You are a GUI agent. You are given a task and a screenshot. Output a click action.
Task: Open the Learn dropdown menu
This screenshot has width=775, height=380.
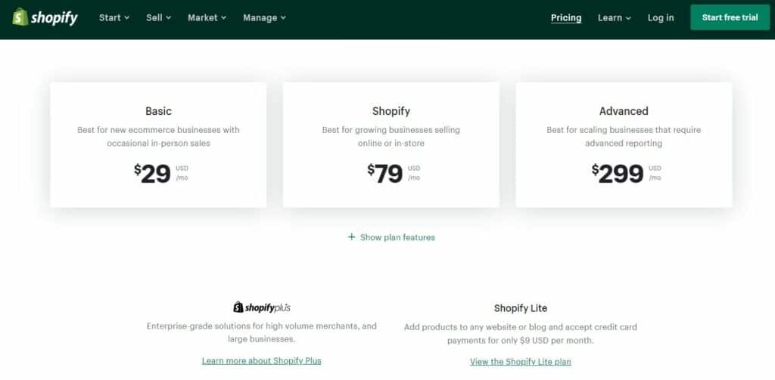click(x=615, y=18)
